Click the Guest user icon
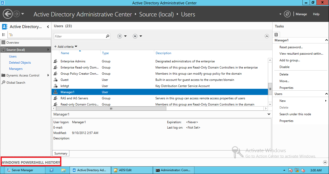 tap(55, 80)
